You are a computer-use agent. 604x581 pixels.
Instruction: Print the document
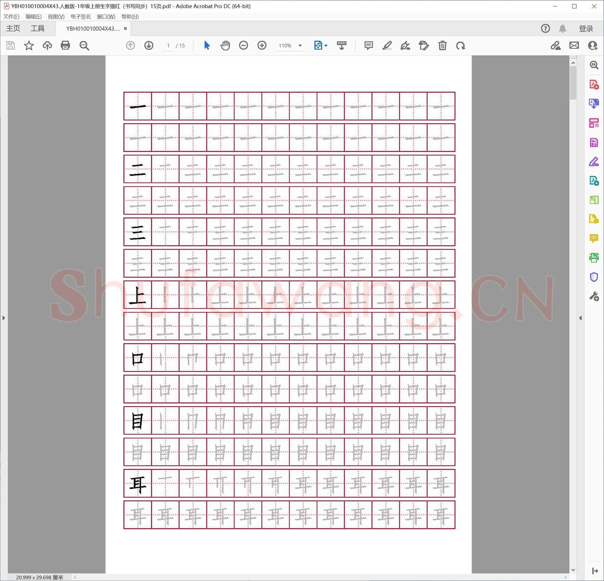65,45
